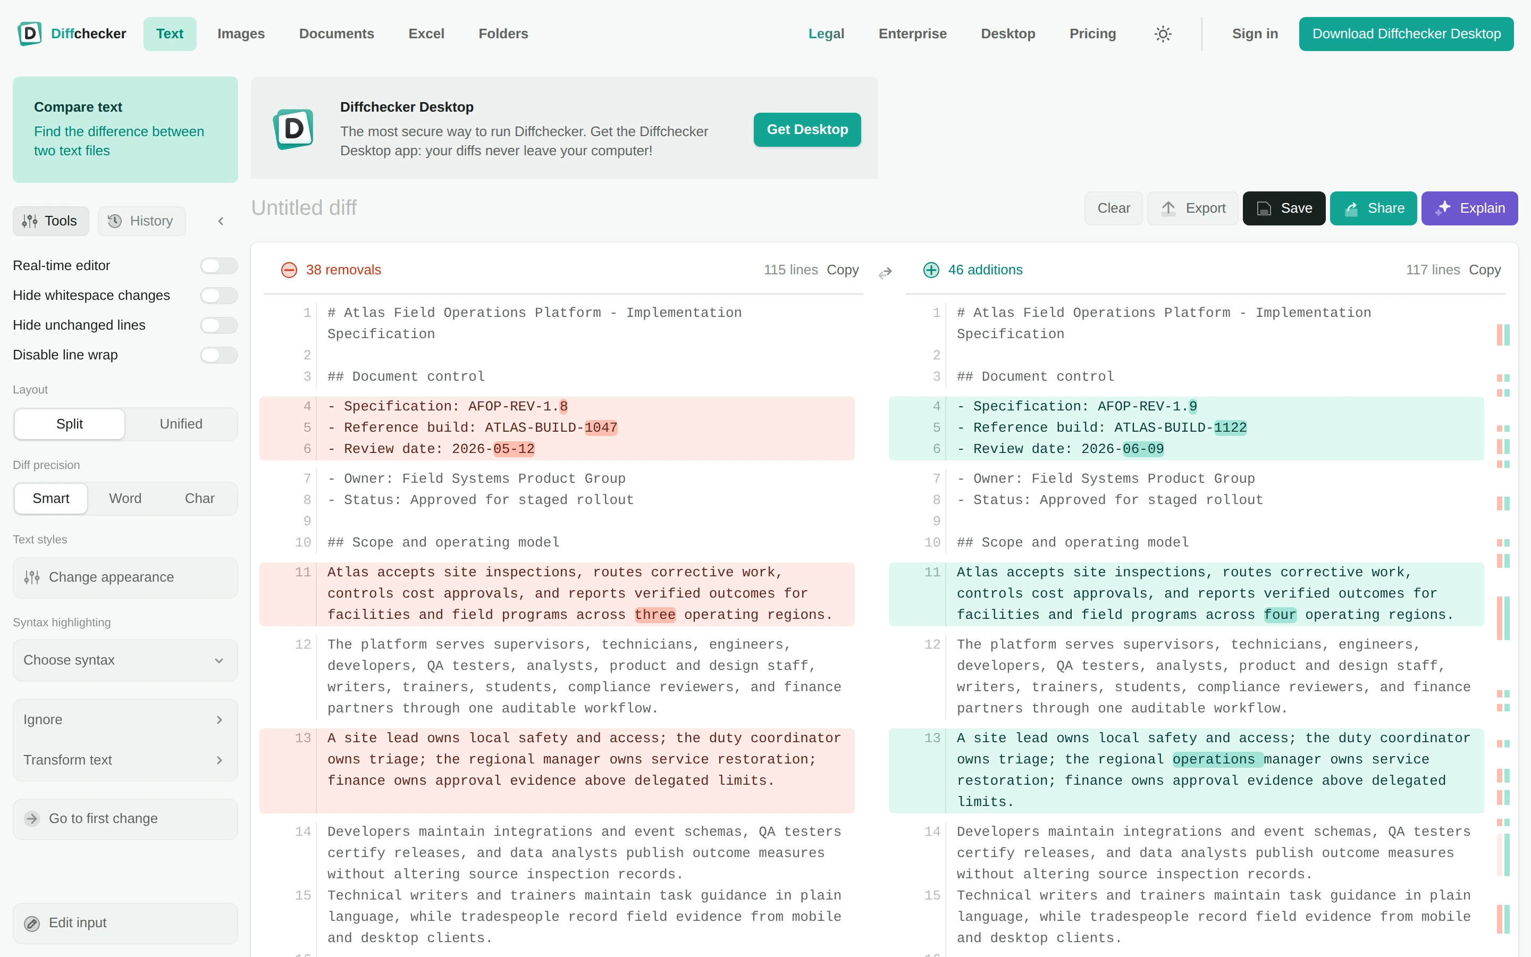This screenshot has width=1531, height=957.
Task: Click the green additions plus circle icon
Action: (x=931, y=270)
